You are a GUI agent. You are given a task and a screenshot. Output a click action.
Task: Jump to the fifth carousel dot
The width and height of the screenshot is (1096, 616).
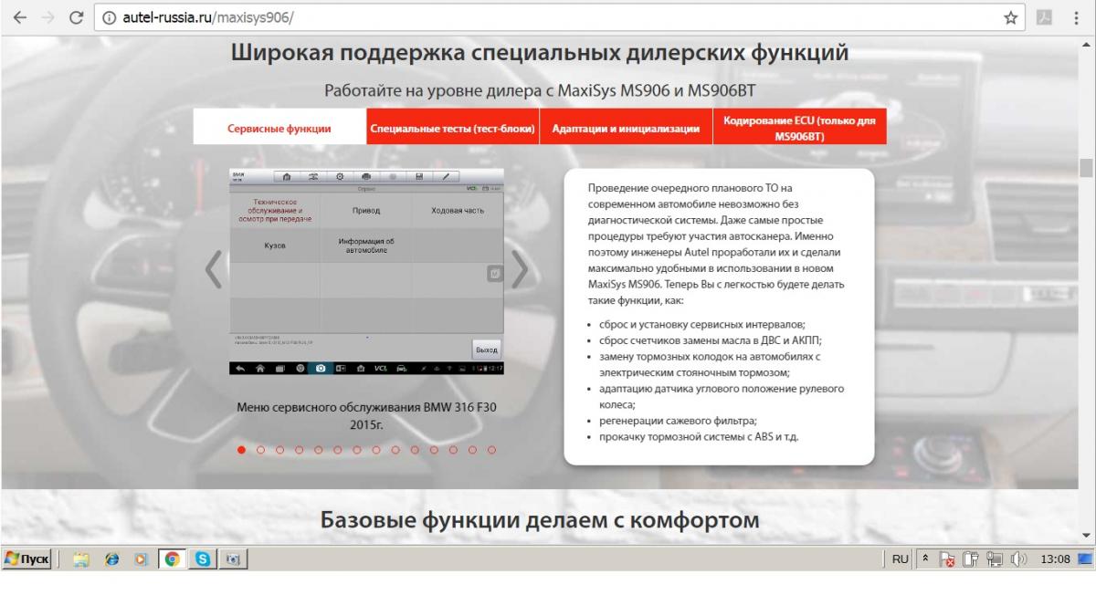(318, 449)
